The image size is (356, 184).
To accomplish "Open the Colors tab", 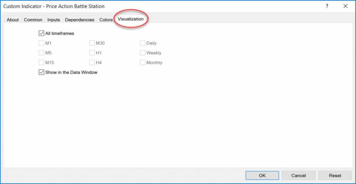I will (x=106, y=20).
